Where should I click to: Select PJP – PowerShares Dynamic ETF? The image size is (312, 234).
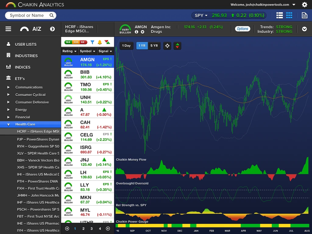point(38,139)
